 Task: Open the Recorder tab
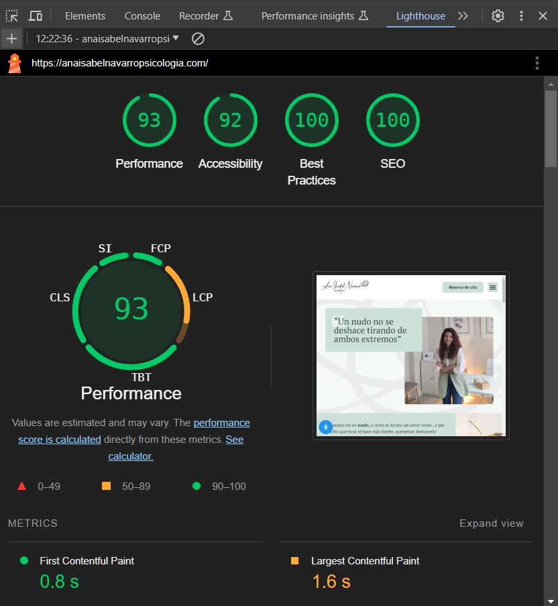coord(199,15)
